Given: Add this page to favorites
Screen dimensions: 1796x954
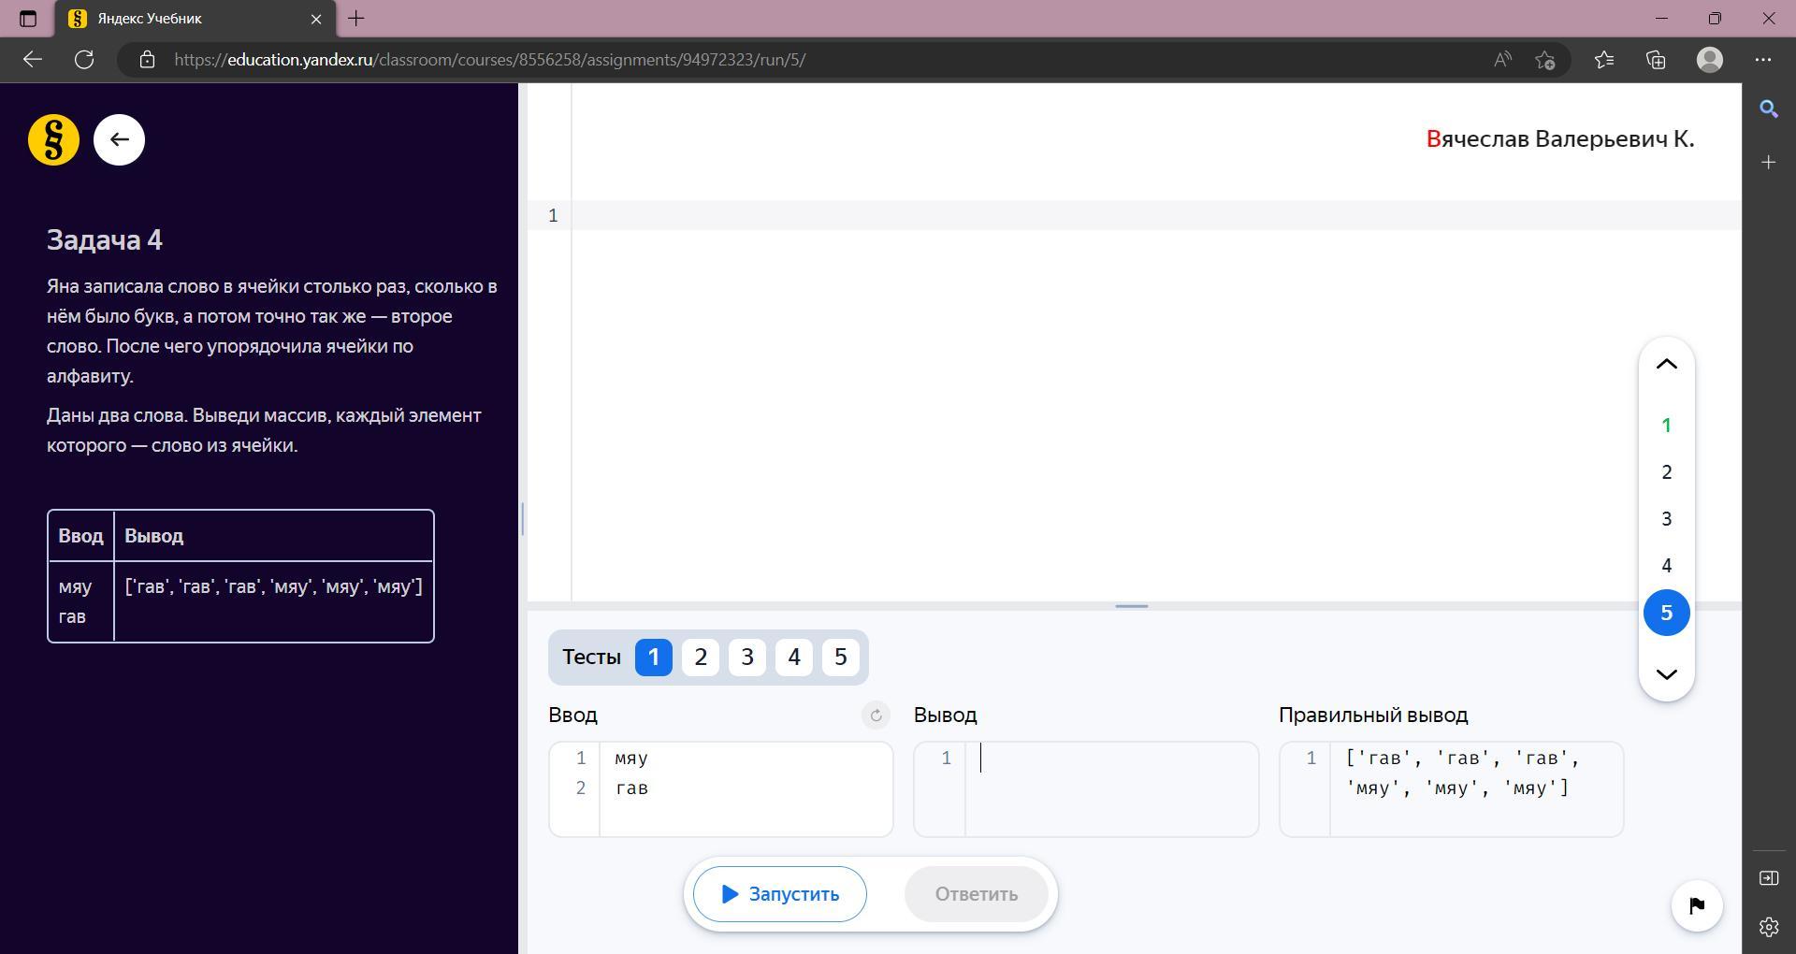Looking at the screenshot, I should (1545, 60).
